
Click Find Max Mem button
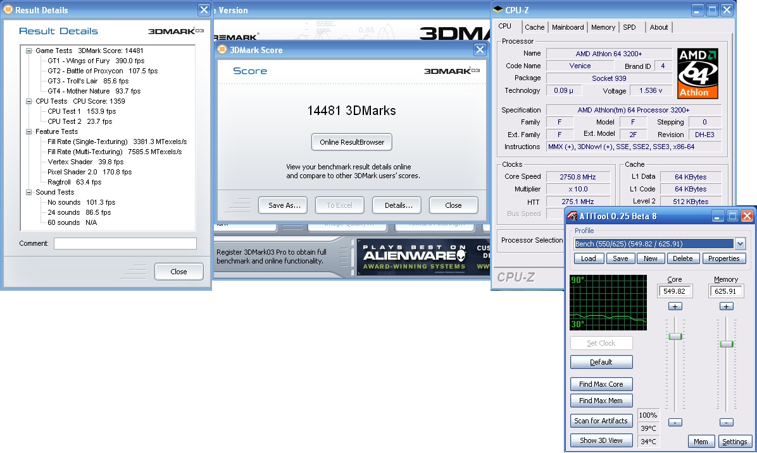pos(601,401)
